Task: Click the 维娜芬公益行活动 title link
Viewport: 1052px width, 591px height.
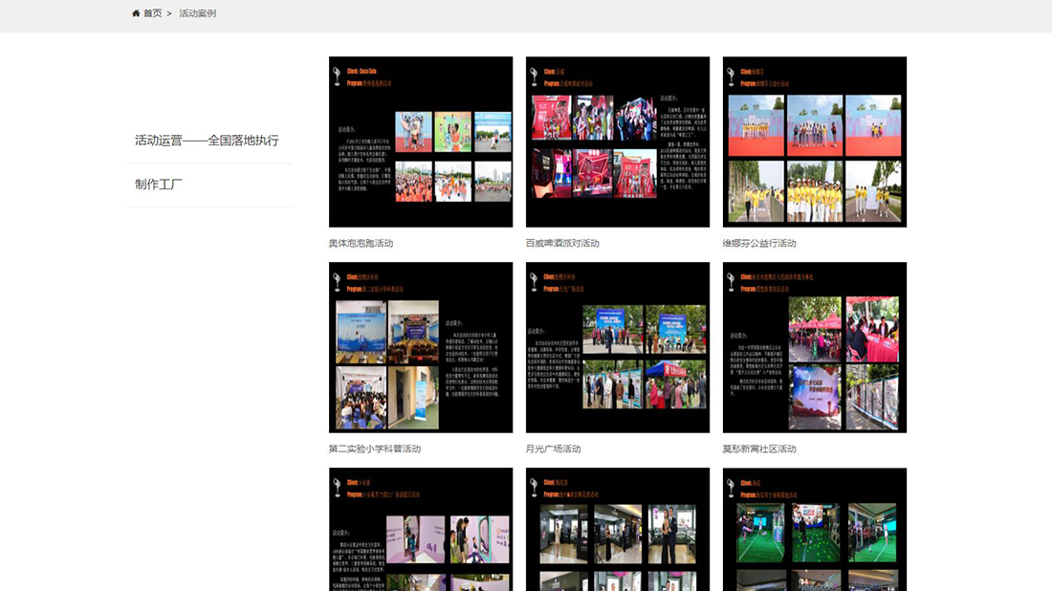Action: pos(759,244)
